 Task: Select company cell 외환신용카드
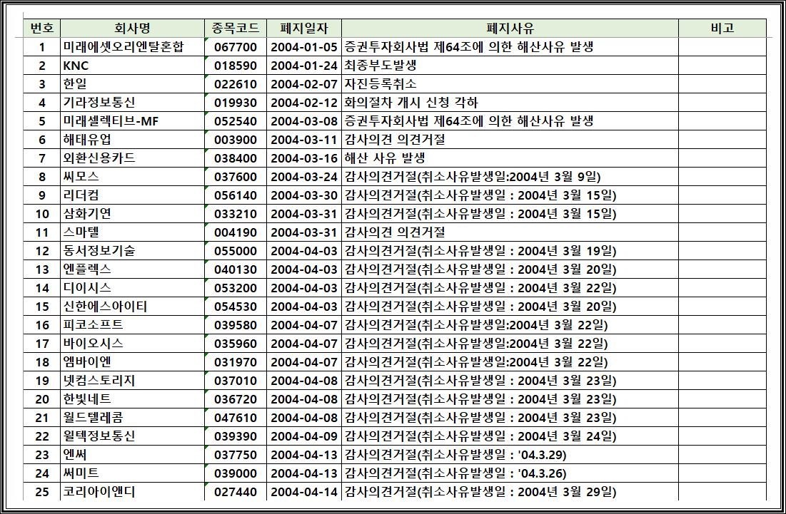[x=132, y=158]
